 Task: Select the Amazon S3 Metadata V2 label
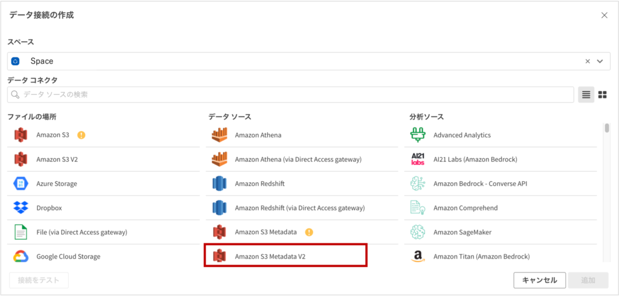(x=270, y=257)
